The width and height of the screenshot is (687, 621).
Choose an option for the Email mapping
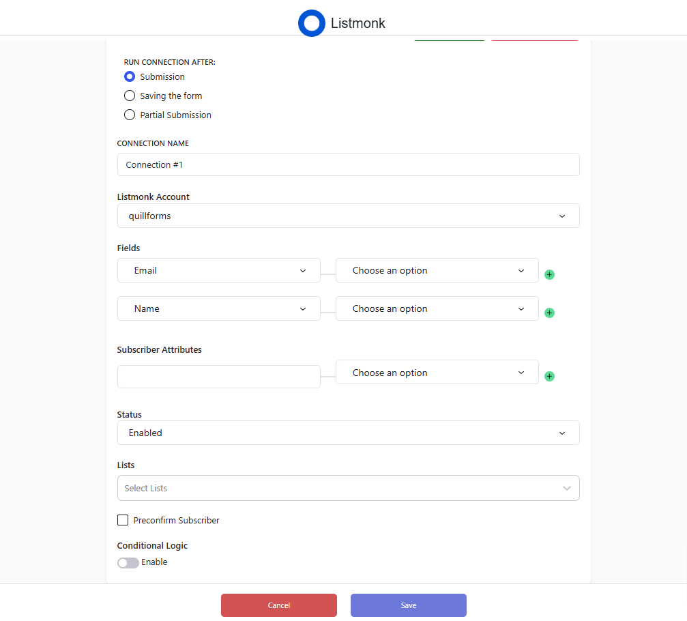tap(437, 270)
